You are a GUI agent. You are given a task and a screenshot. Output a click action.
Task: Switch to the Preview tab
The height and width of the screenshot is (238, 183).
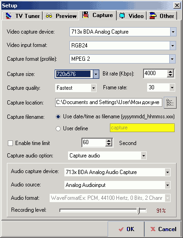coord(61,16)
